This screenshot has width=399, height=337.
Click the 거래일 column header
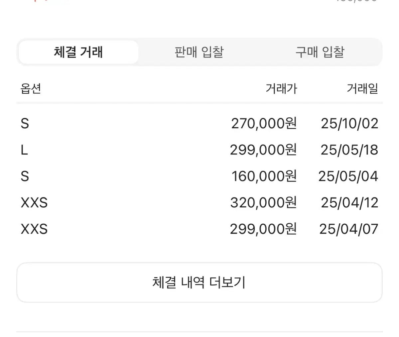click(362, 89)
